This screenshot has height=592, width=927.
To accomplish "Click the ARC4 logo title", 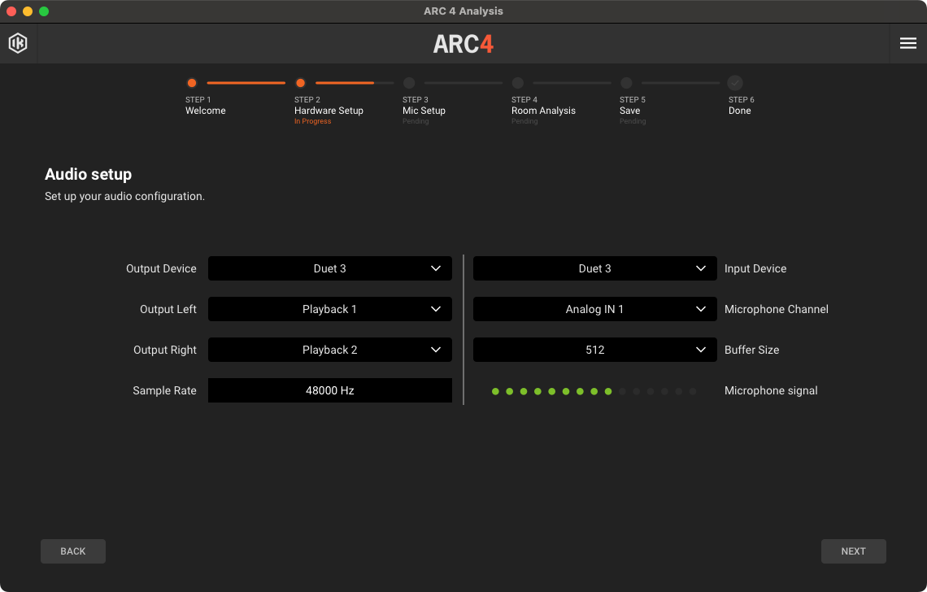I will [x=463, y=44].
